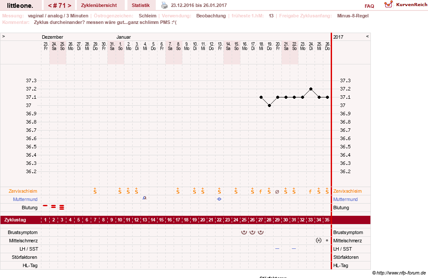The image size is (428, 278).
Task: Click the Zervixschleim S+ symbol on day 35
Action: point(327,191)
